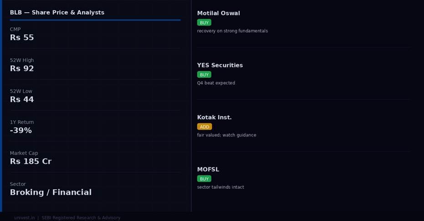424x221 pixels.
Task: Click the univest.in footer text
Action: click(24, 218)
